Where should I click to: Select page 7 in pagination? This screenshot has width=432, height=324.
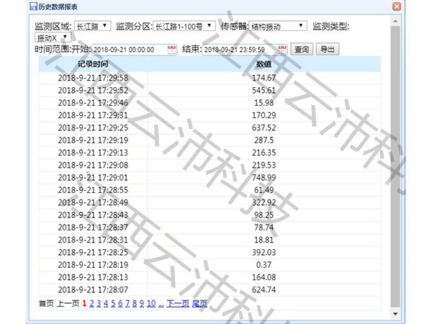(x=127, y=304)
